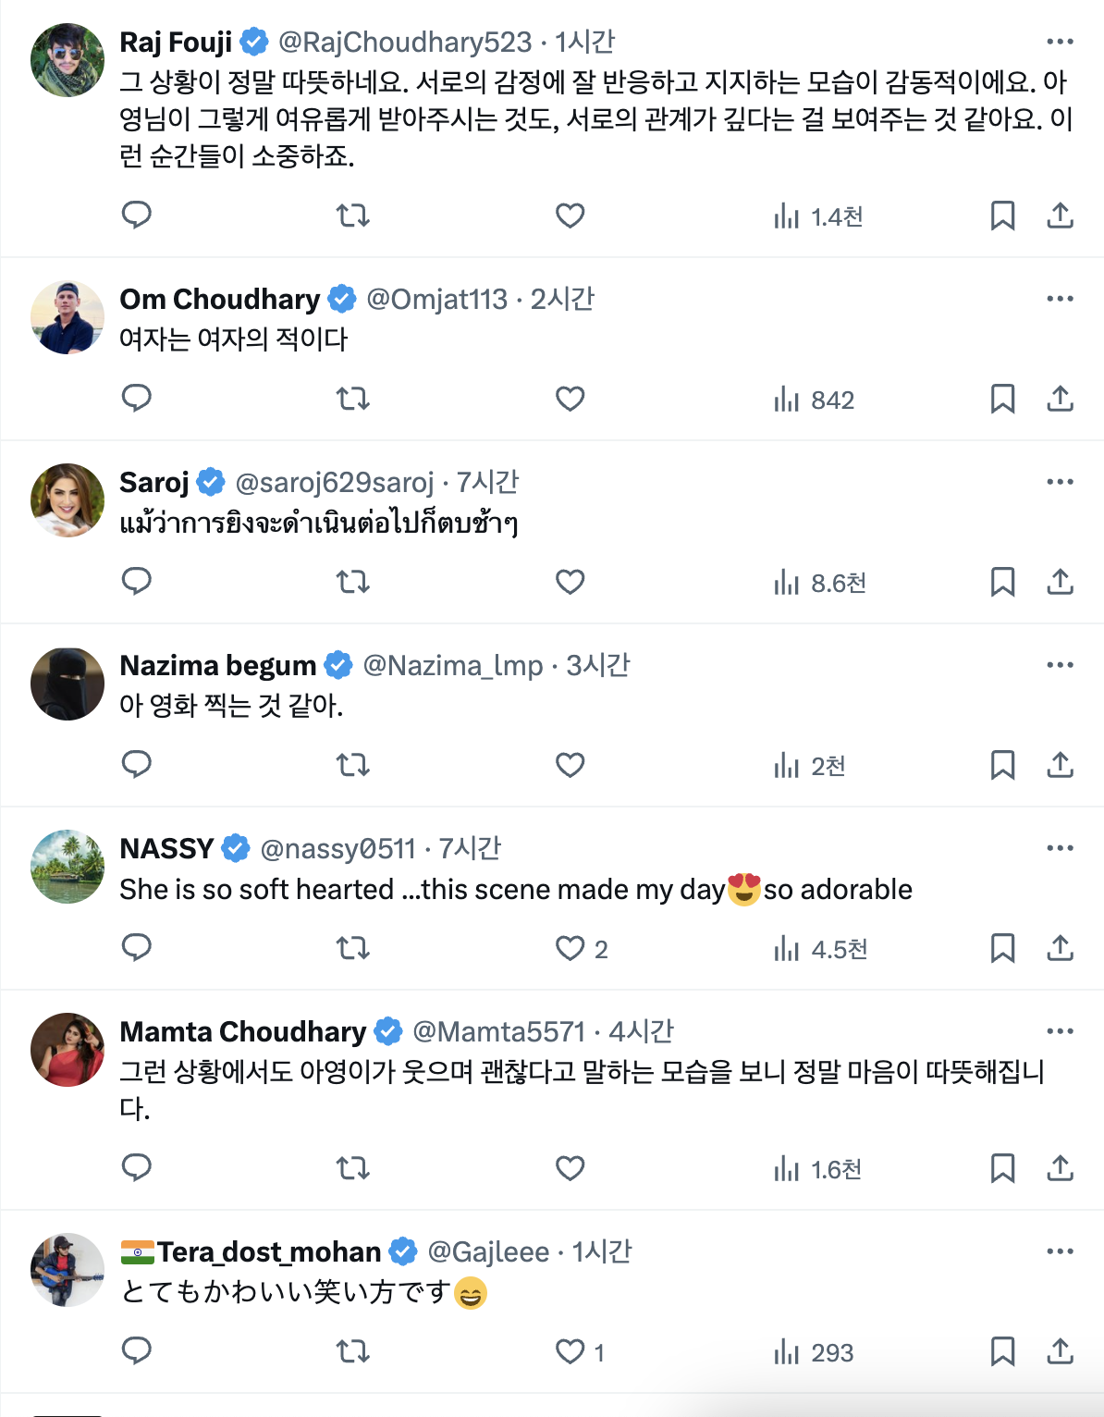The height and width of the screenshot is (1417, 1104).
Task: Open view count on Raj Fouji's tweet
Action: 818,216
